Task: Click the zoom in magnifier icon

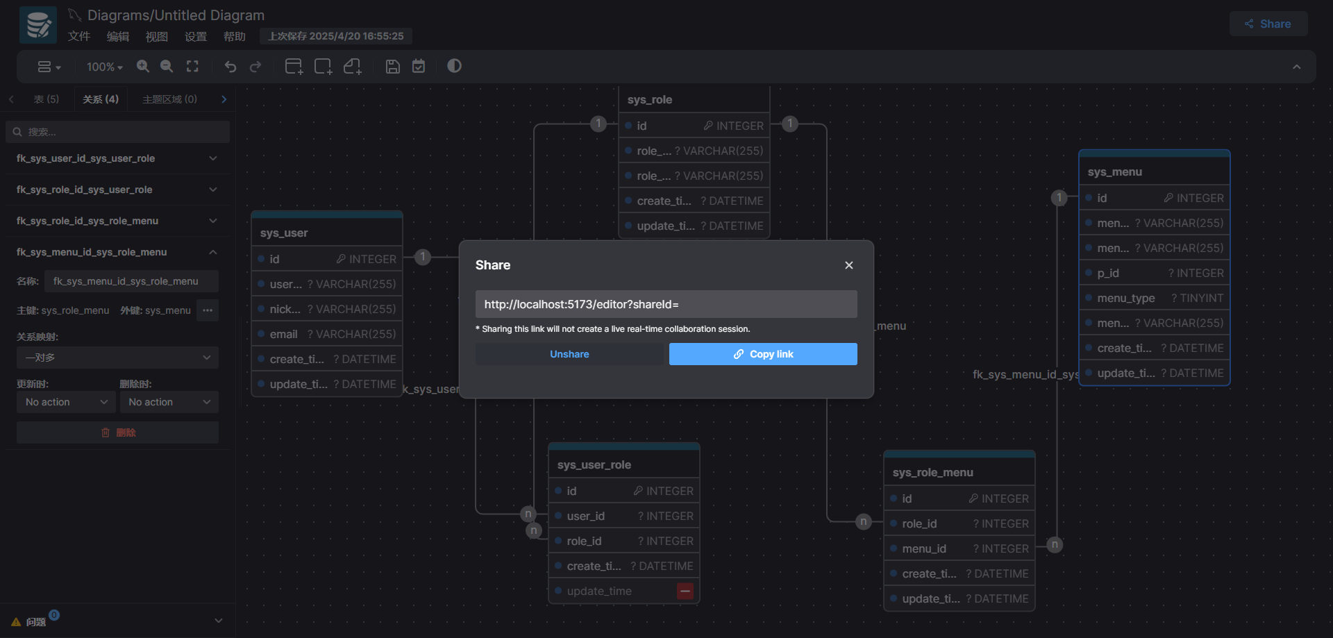Action: 143,67
